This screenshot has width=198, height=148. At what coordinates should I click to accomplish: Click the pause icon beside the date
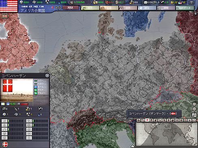52,7
